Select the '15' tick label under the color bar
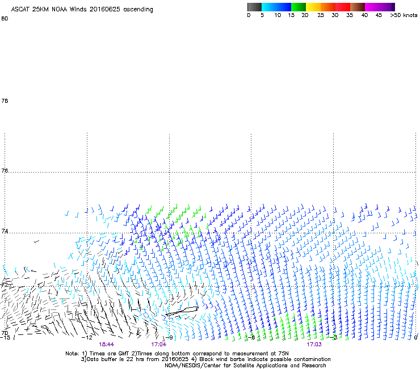This screenshot has height=369, width=420. click(291, 15)
